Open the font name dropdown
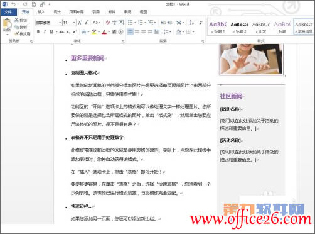This screenshot has height=234, width=315. [60, 23]
